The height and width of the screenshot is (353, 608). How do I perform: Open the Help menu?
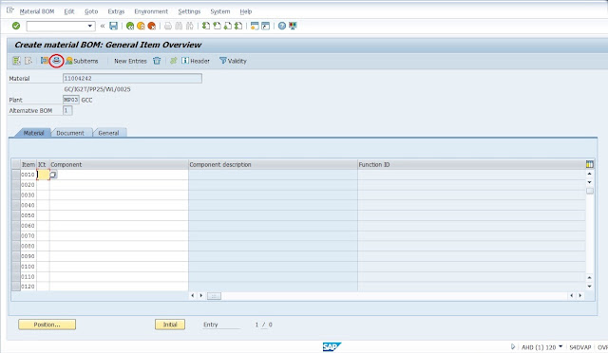246,11
